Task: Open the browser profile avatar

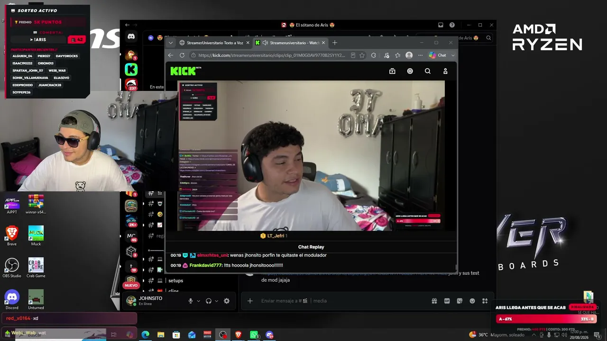Action: tap(409, 55)
